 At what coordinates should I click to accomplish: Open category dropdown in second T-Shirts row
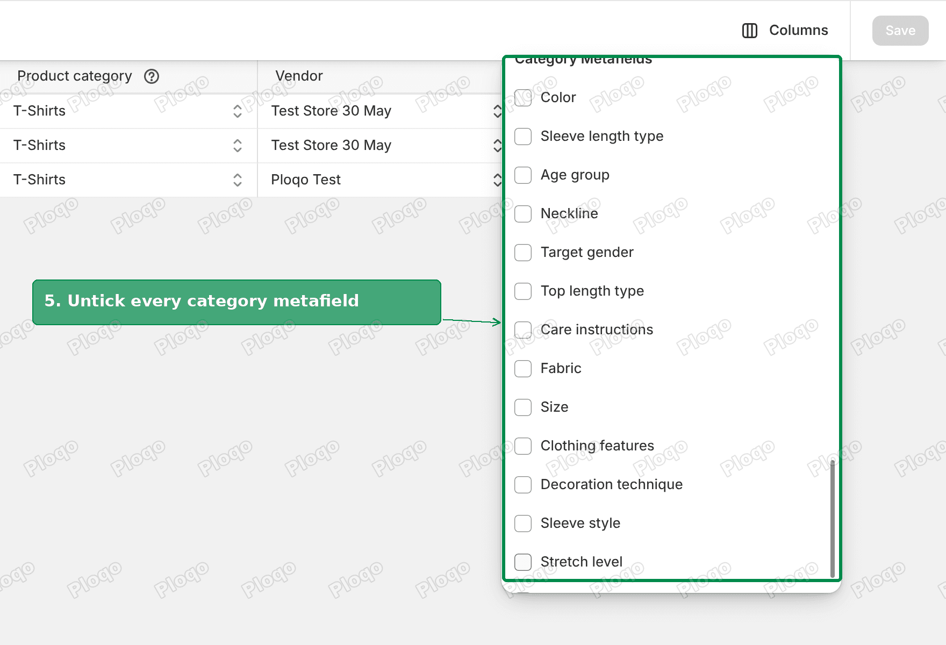pyautogui.click(x=237, y=146)
